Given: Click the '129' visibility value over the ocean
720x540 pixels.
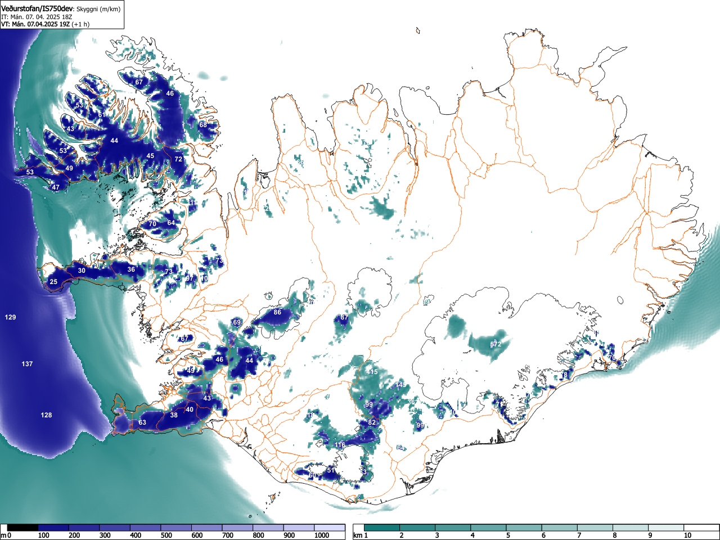Looking at the screenshot, I should (x=10, y=318).
